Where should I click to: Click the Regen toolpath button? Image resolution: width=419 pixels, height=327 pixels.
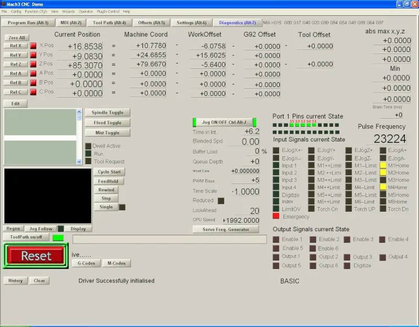[x=13, y=229]
